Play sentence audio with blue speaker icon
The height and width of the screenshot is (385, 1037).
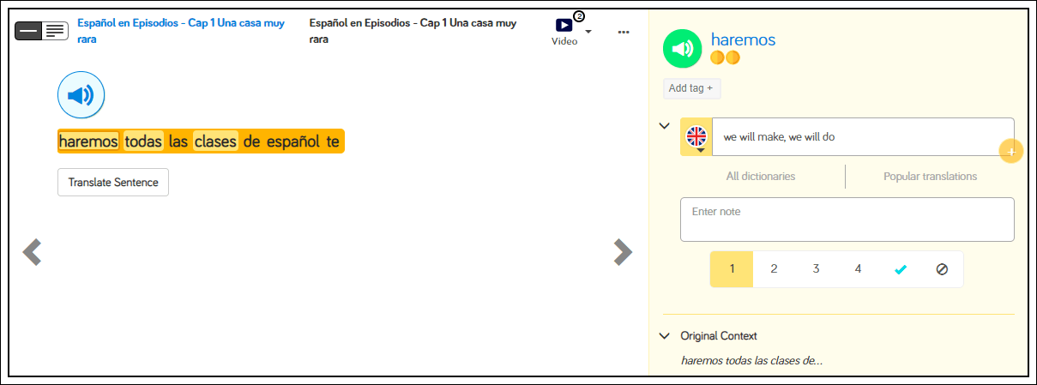pyautogui.click(x=81, y=95)
